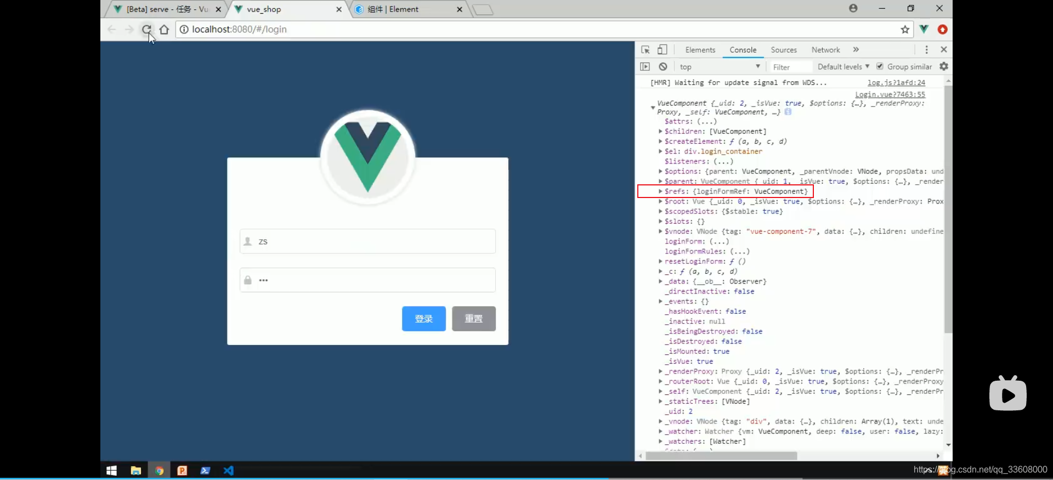View site information icon in address bar
The image size is (1053, 480).
(184, 30)
